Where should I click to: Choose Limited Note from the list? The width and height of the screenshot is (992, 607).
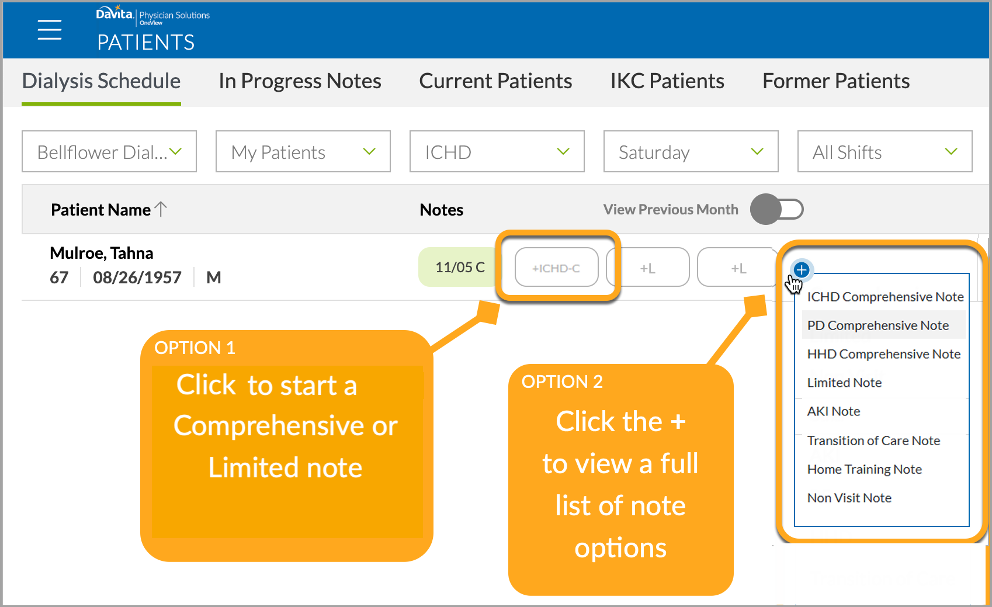844,383
